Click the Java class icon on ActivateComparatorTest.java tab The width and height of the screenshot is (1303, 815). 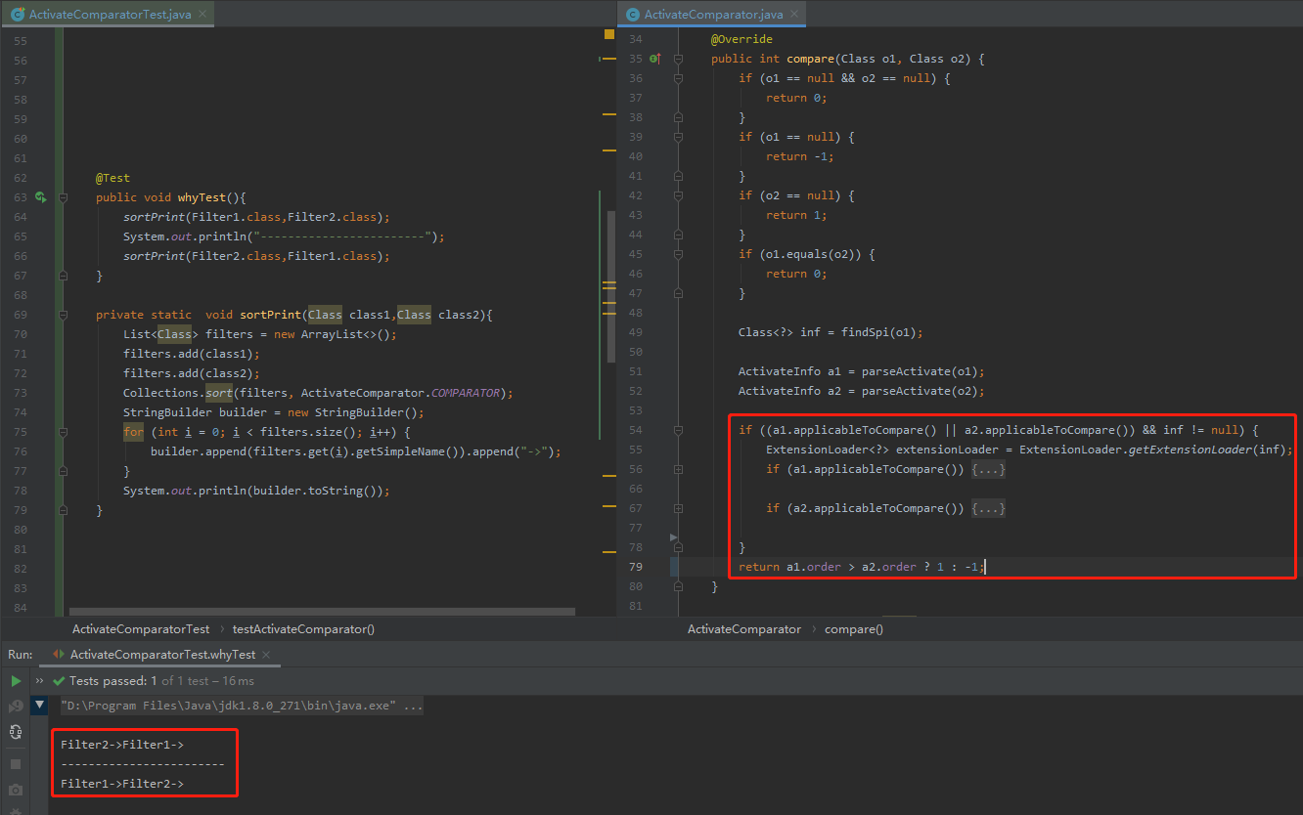[17, 15]
